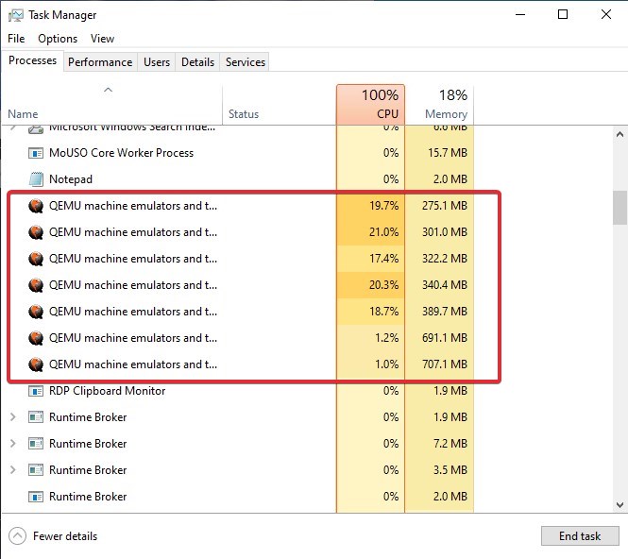Viewport: 628px width, 559px height.
Task: Click the 707.1 MB memory value
Action: 445,364
